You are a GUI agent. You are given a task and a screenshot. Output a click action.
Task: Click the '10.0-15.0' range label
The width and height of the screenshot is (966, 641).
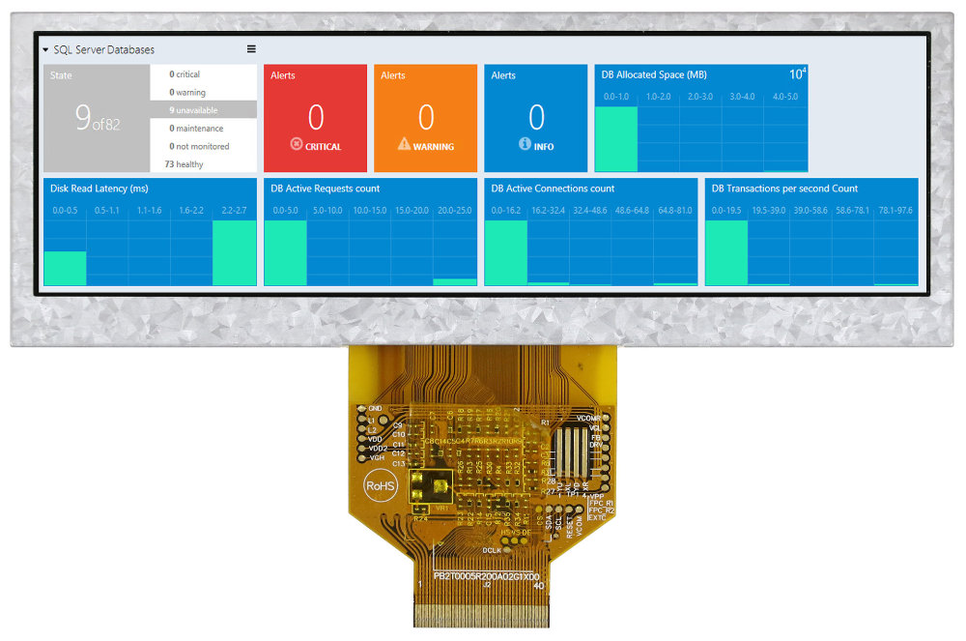click(x=370, y=211)
